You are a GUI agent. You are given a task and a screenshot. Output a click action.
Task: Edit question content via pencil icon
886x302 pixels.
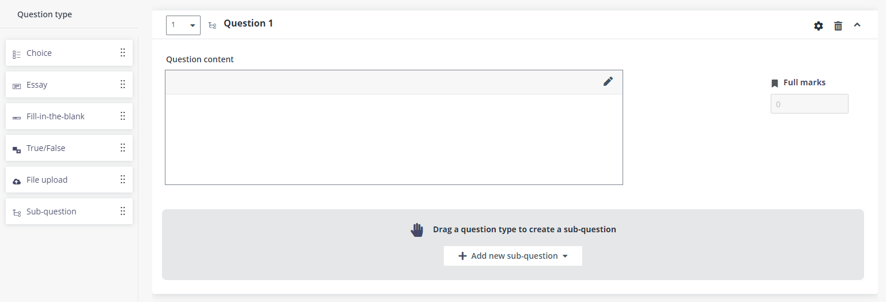608,81
